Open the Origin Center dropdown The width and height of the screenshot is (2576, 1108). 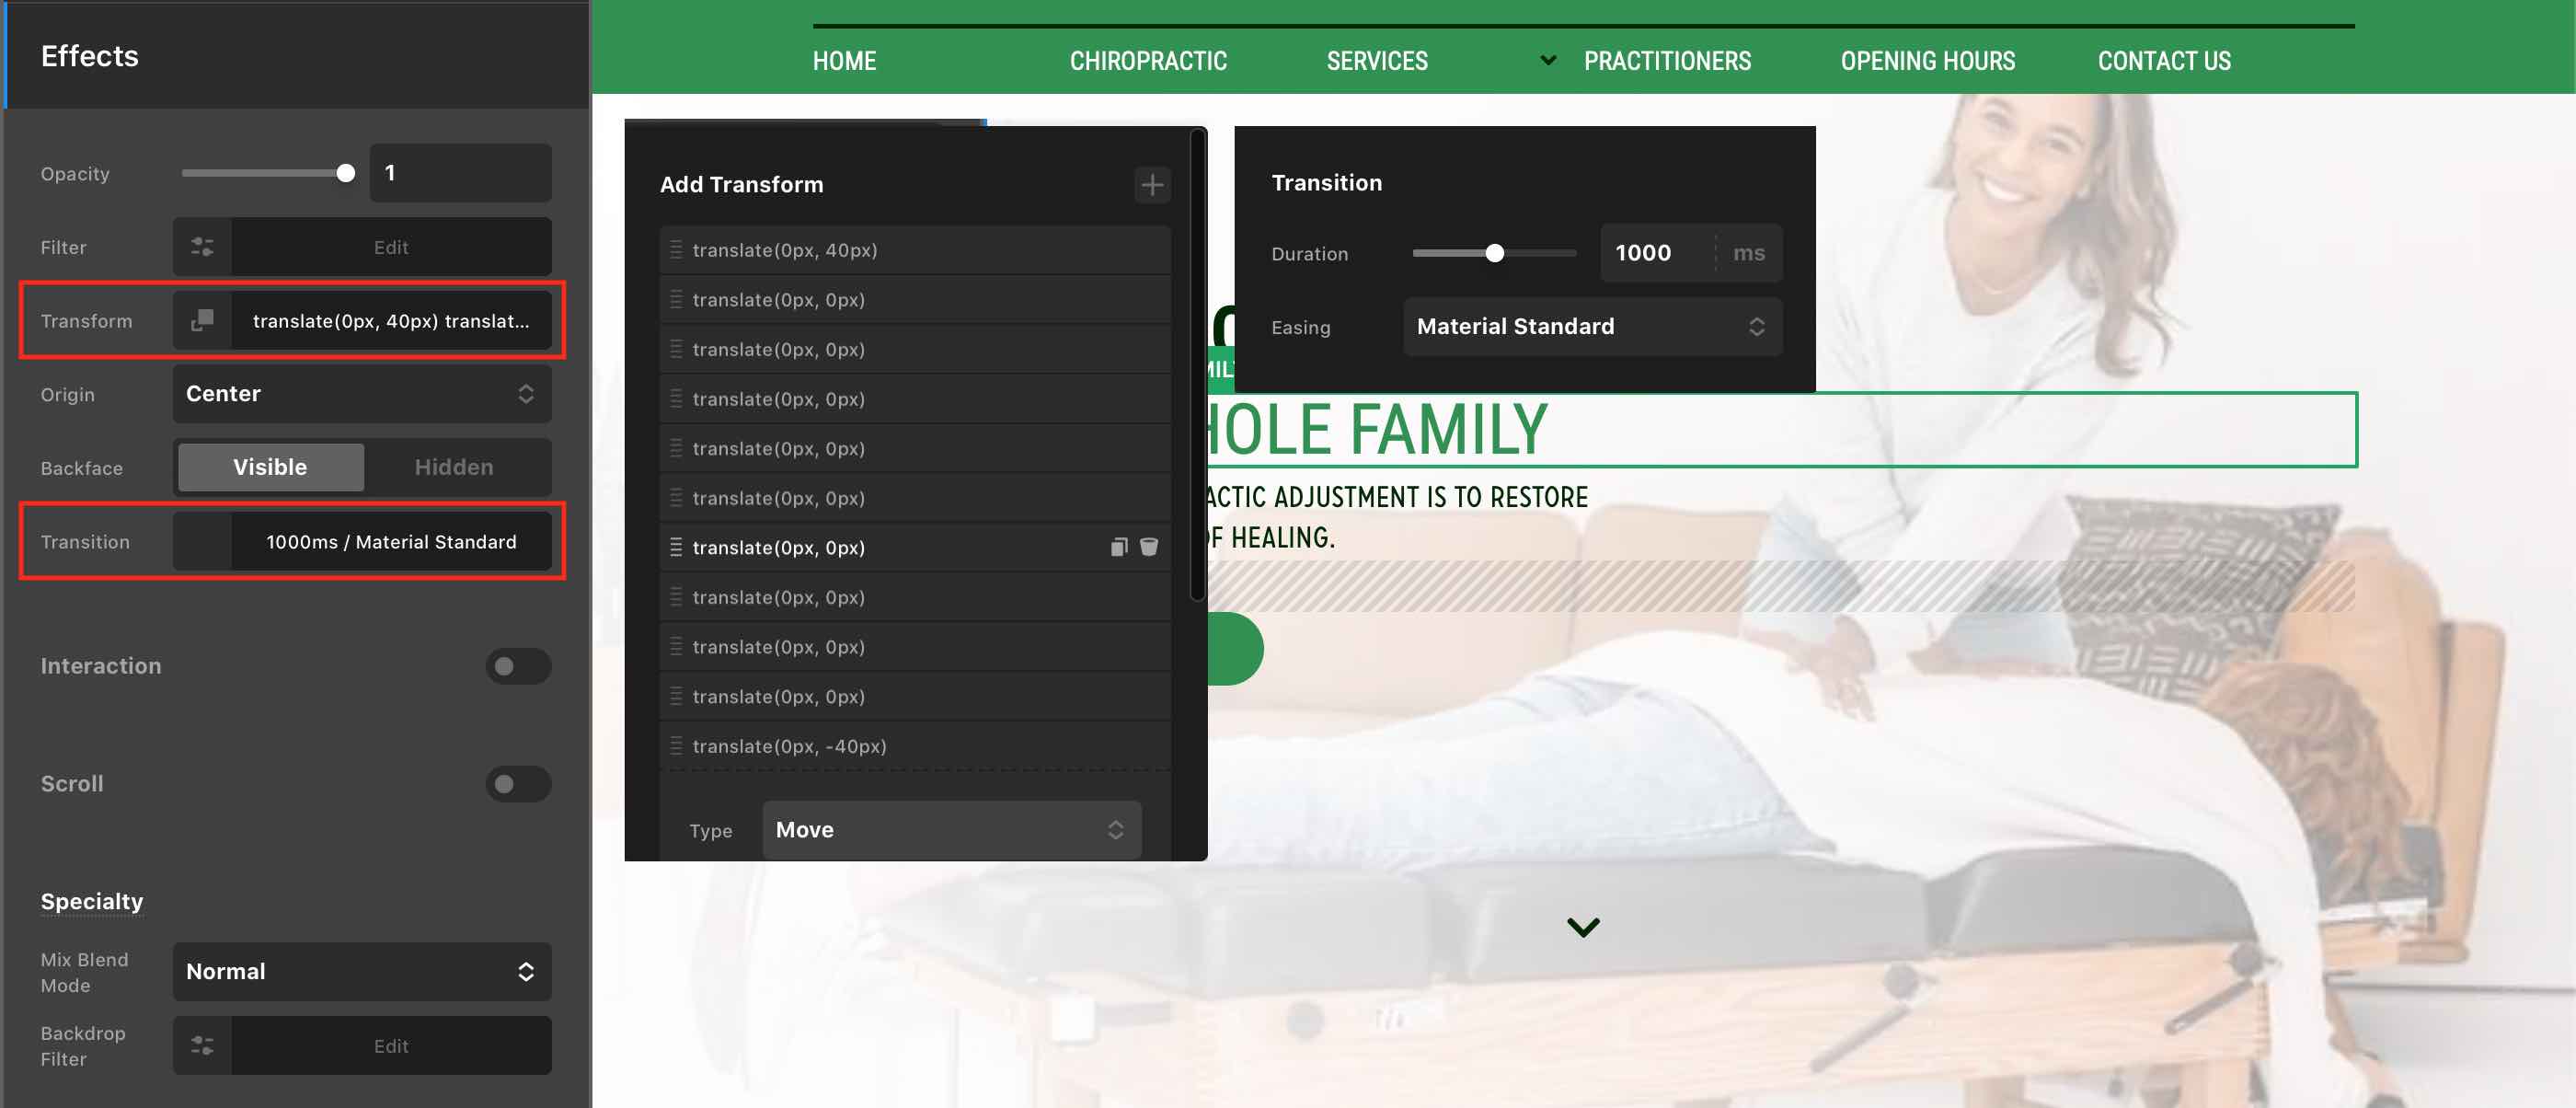pyautogui.click(x=361, y=394)
